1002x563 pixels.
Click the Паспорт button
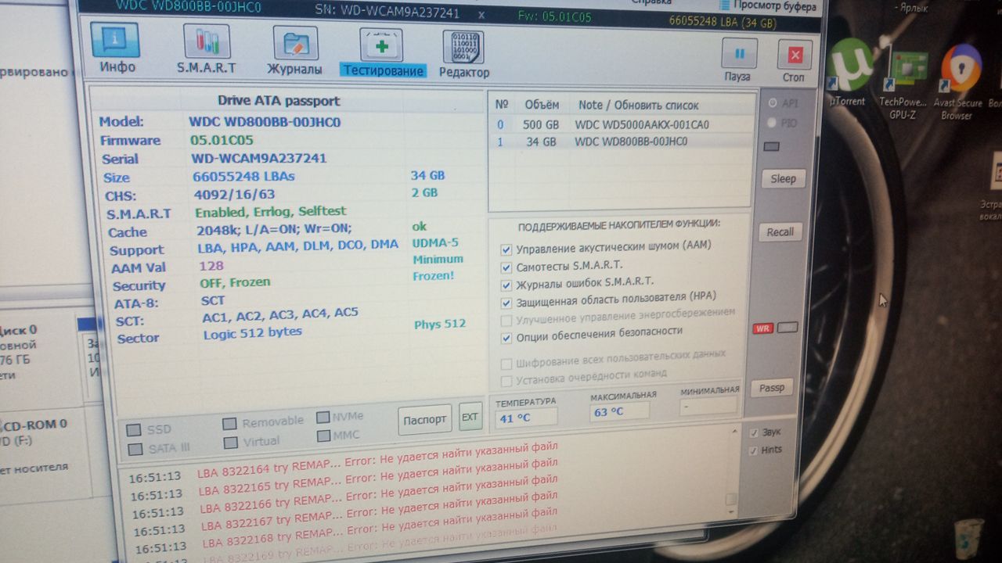point(424,420)
